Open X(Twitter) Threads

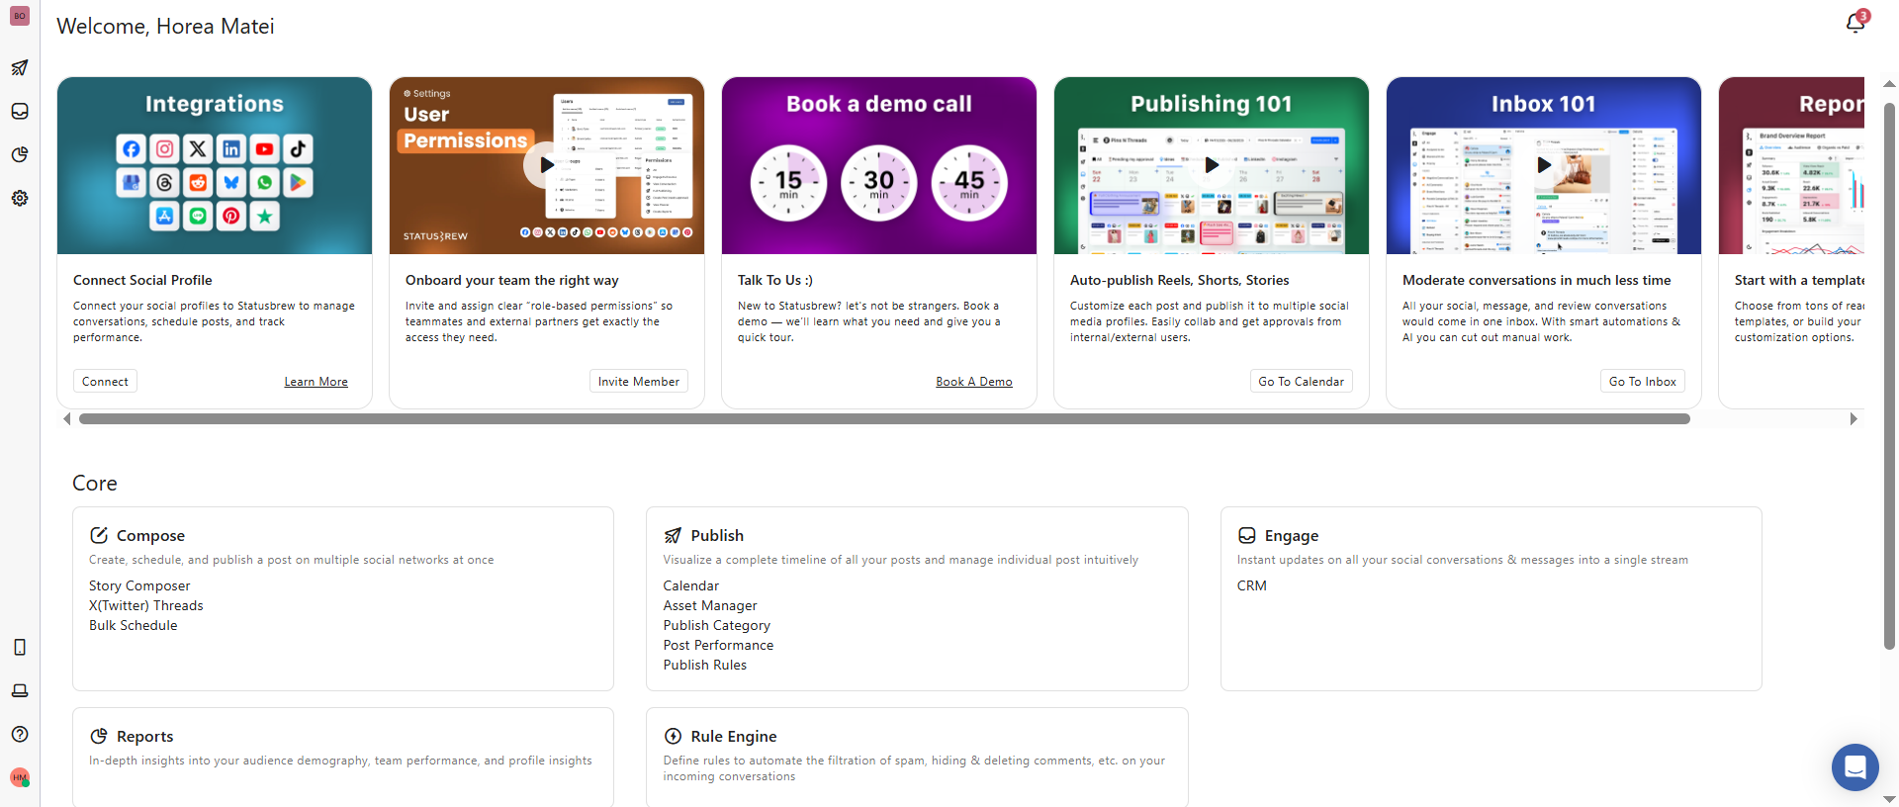tap(146, 605)
